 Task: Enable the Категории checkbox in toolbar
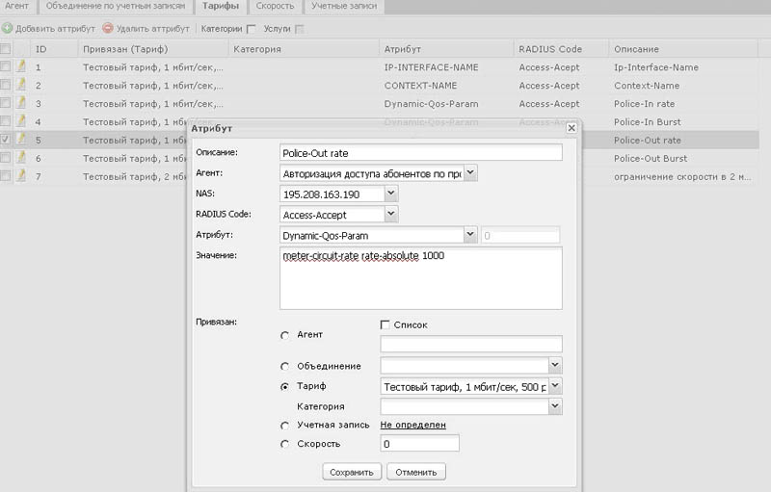click(x=252, y=29)
